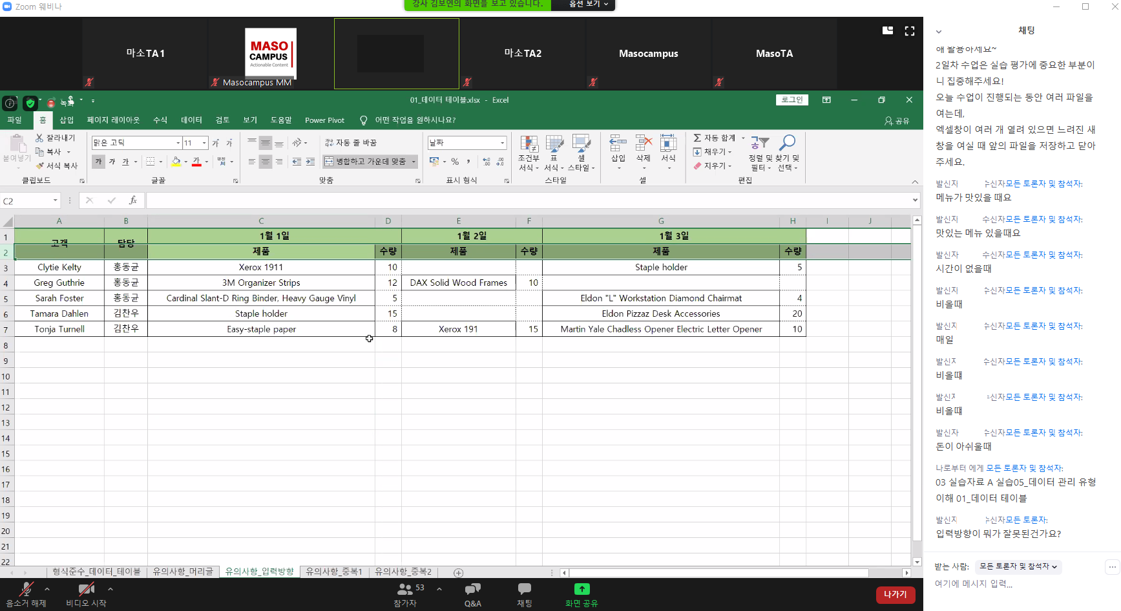Image resolution: width=1121 pixels, height=611 pixels.
Task: Click Find and Select magnifier icon
Action: click(787, 144)
